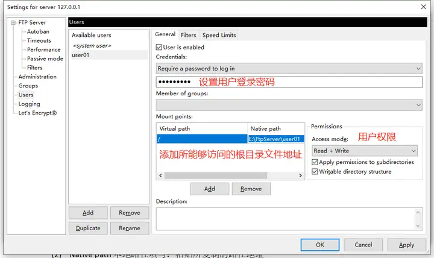Viewport: 434px width, 258px height.
Task: Toggle the User is enabled checkbox
Action: pos(159,48)
